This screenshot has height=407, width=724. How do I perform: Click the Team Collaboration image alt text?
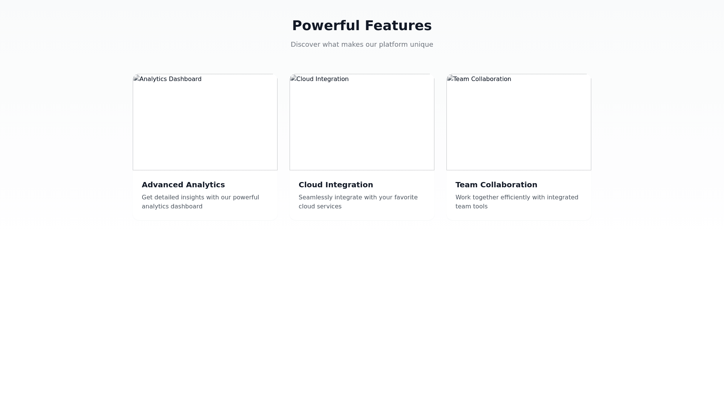point(482,79)
